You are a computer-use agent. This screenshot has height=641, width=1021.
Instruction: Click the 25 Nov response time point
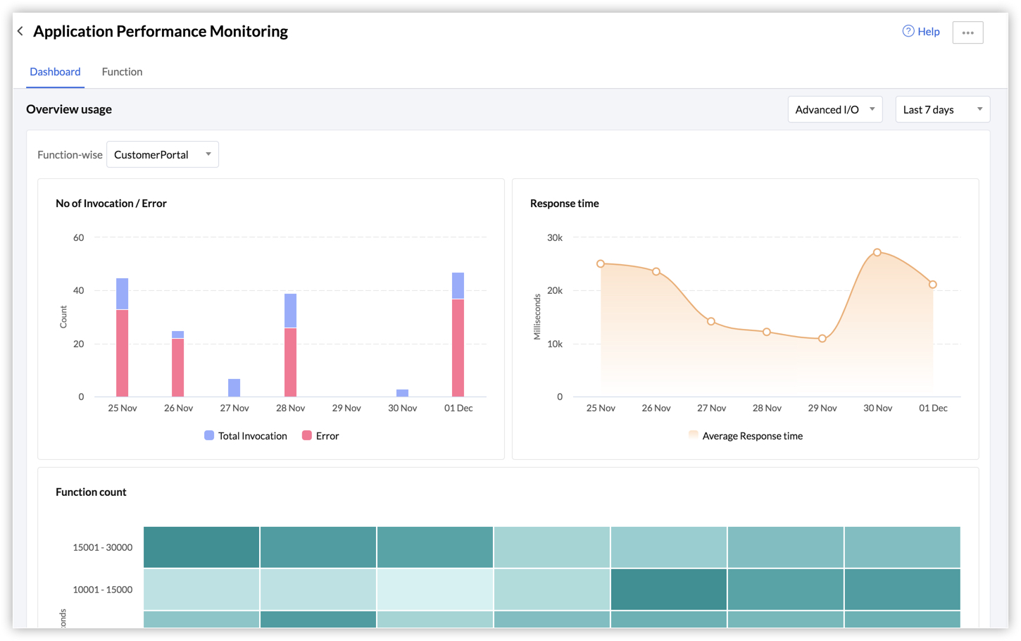point(601,263)
